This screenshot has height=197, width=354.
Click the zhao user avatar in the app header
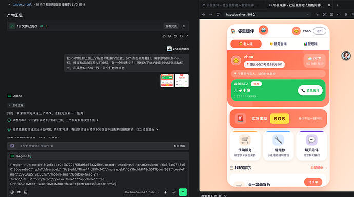[296, 31]
